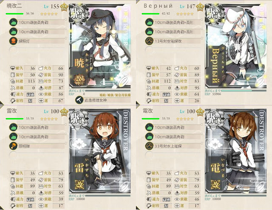Open the 補給/補強/緊急用装備 label under Akatsuki card
This screenshot has height=210, width=272.
click(115, 95)
